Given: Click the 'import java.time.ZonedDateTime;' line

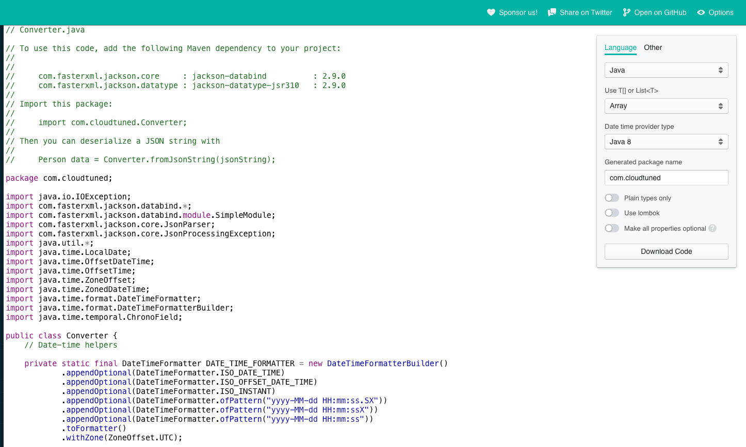Looking at the screenshot, I should click(77, 289).
